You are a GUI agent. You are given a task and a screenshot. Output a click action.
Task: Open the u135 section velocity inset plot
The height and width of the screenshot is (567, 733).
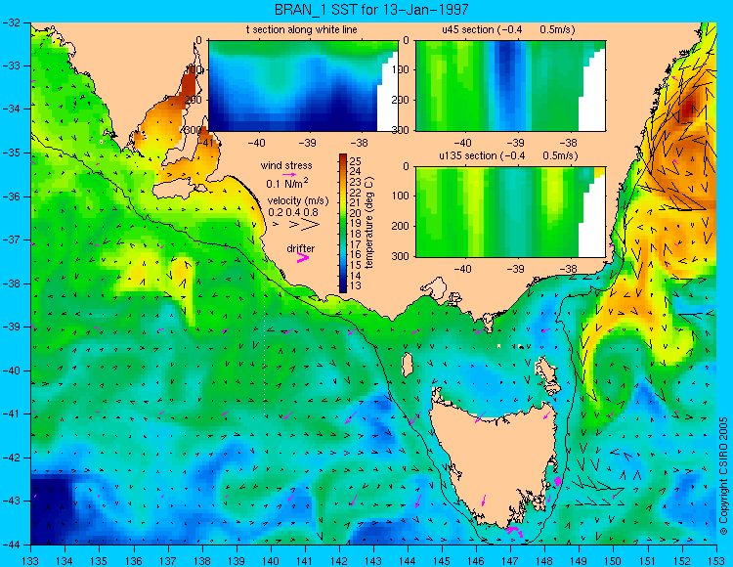(x=510, y=211)
